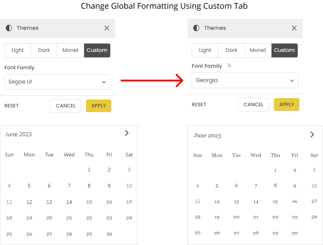Select Light theme in left panel
This screenshot has width=323, height=245.
pos(17,50)
